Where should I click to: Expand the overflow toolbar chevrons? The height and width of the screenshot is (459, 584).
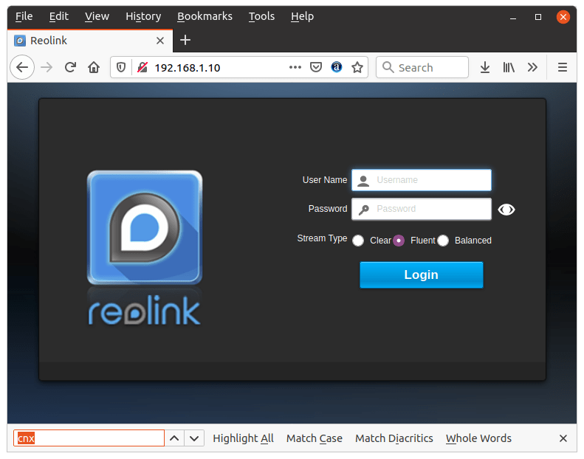(532, 67)
